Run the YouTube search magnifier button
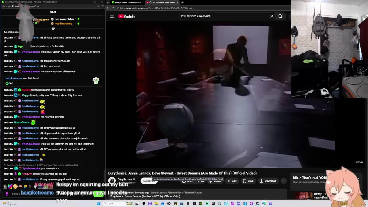368x207 pixels. [280, 16]
